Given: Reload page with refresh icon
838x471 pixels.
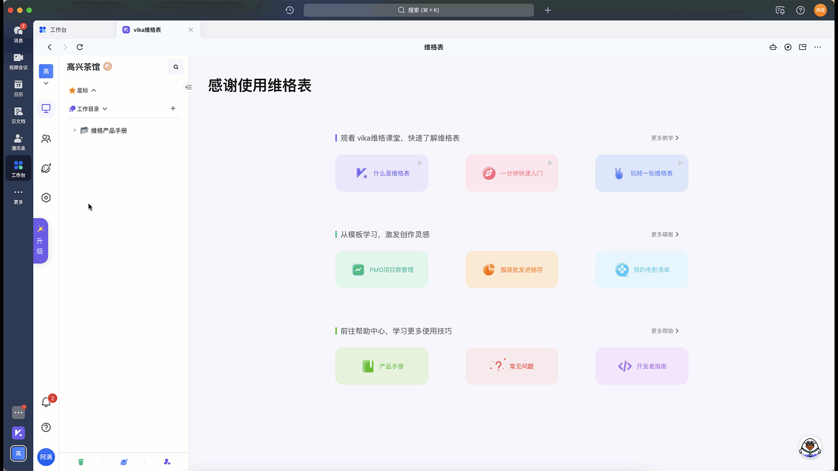Looking at the screenshot, I should coord(80,47).
